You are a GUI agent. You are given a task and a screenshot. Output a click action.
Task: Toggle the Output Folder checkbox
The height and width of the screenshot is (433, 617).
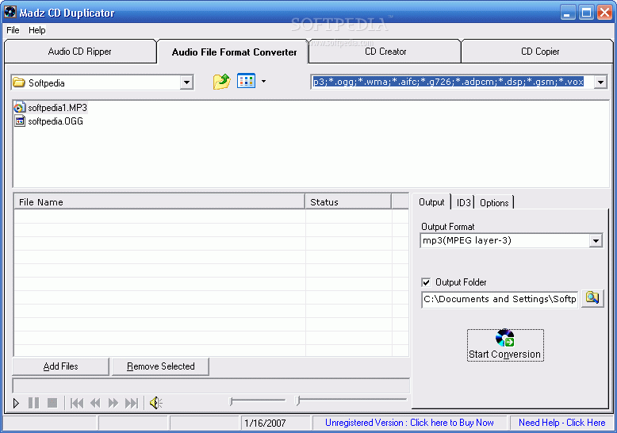click(426, 282)
